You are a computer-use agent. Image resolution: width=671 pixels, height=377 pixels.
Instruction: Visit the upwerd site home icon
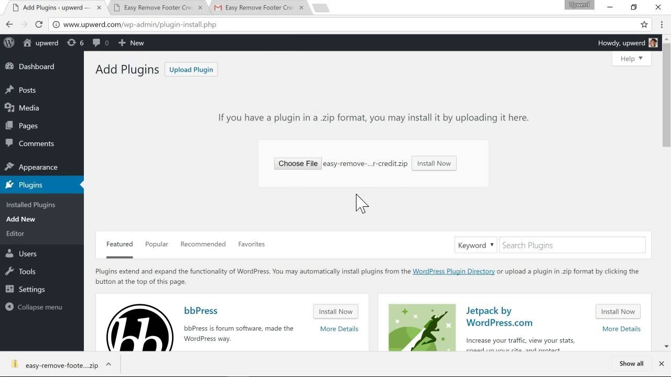tap(27, 42)
